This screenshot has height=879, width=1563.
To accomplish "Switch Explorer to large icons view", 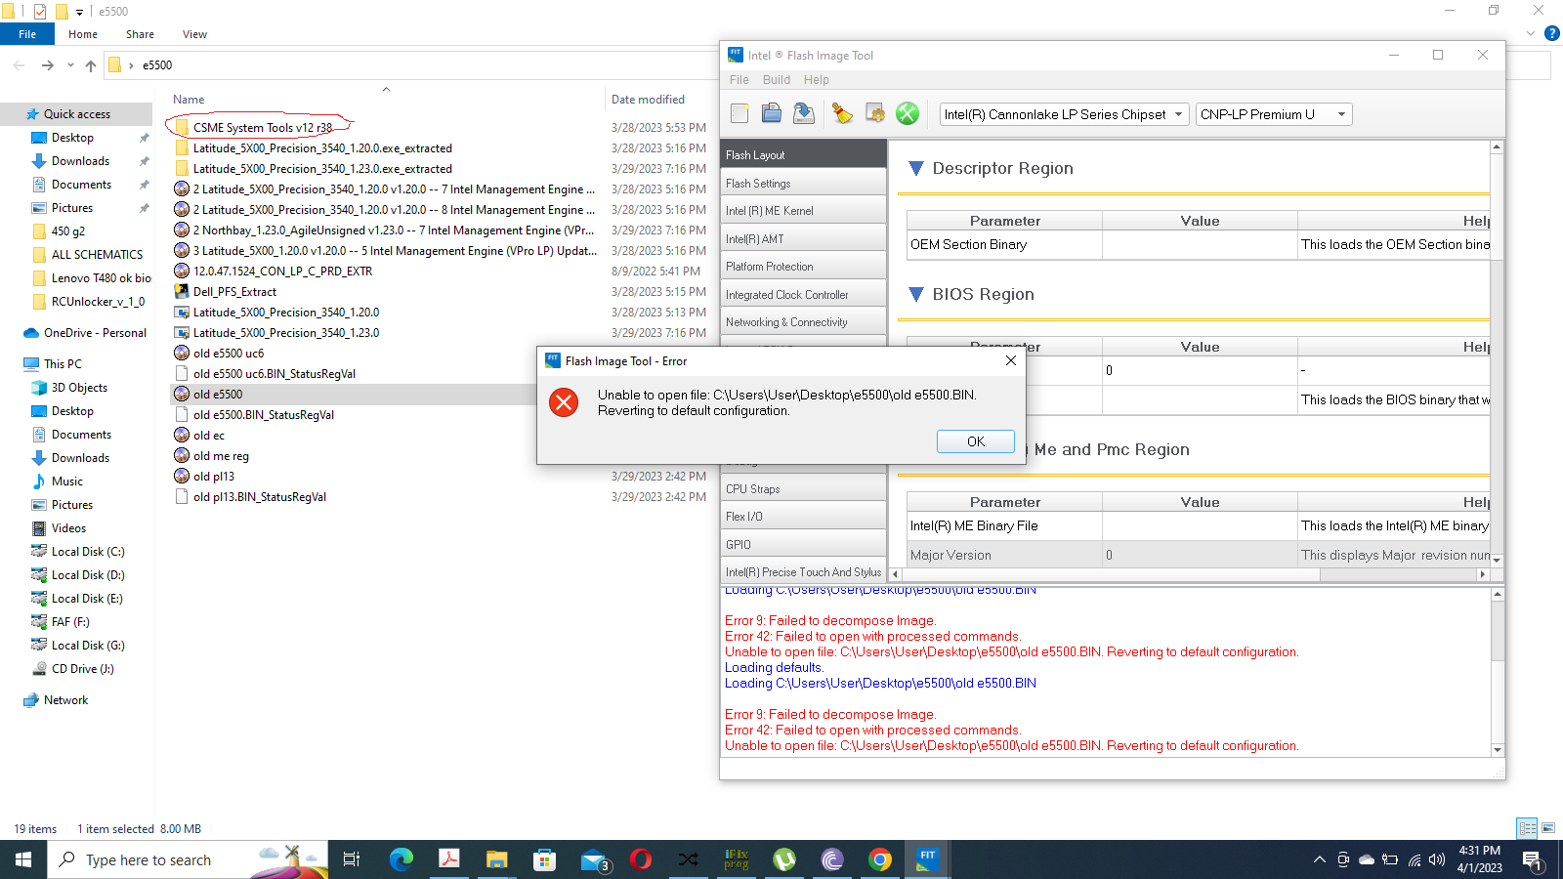I will point(1548,828).
